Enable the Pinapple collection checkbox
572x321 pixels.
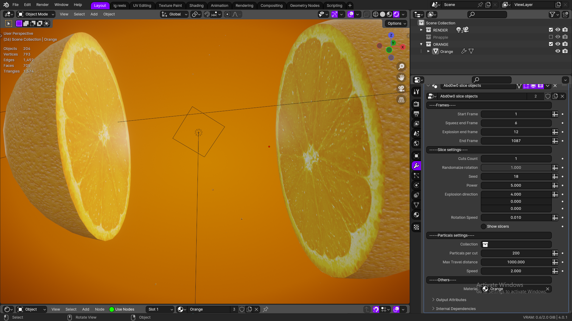551,37
